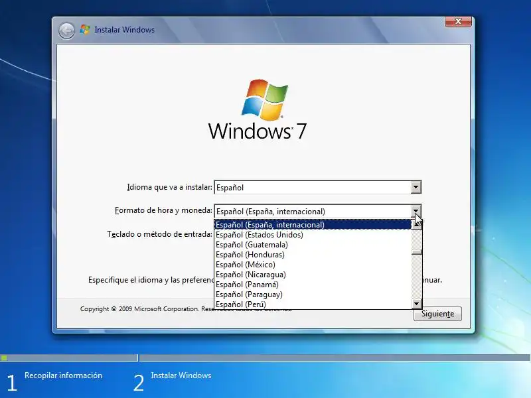Click the 'Teclado o método de entrada' label
The height and width of the screenshot is (398, 531).
click(159, 234)
